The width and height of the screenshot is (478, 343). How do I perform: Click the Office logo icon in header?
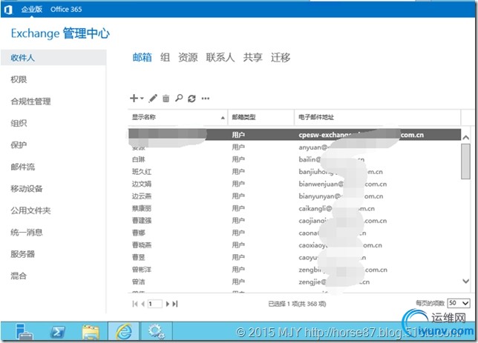pos(8,10)
